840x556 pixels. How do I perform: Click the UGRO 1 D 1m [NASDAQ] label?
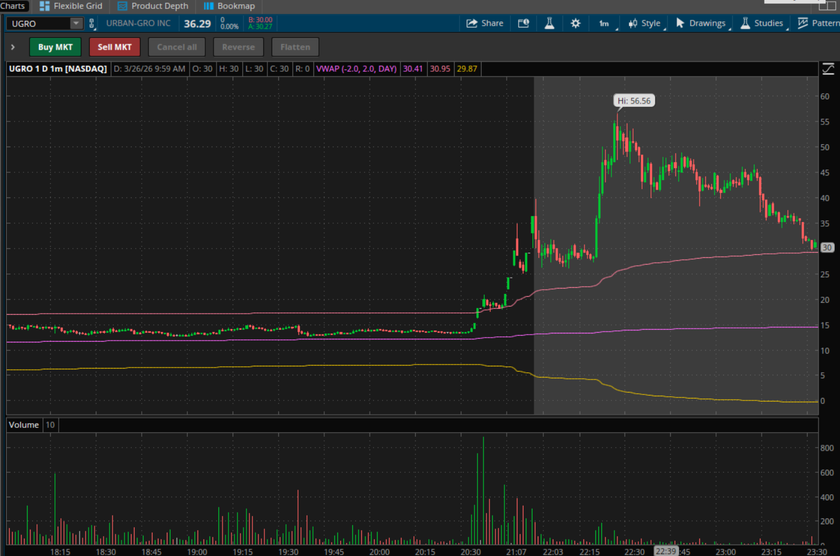pos(58,69)
